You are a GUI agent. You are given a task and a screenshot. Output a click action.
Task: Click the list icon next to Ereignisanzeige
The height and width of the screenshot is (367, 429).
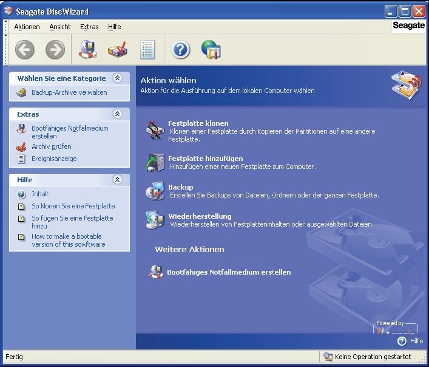click(x=21, y=159)
